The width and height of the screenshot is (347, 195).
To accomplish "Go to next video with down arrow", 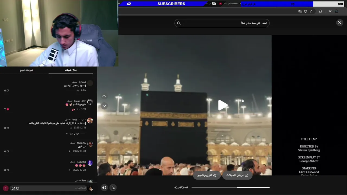I will click(104, 106).
